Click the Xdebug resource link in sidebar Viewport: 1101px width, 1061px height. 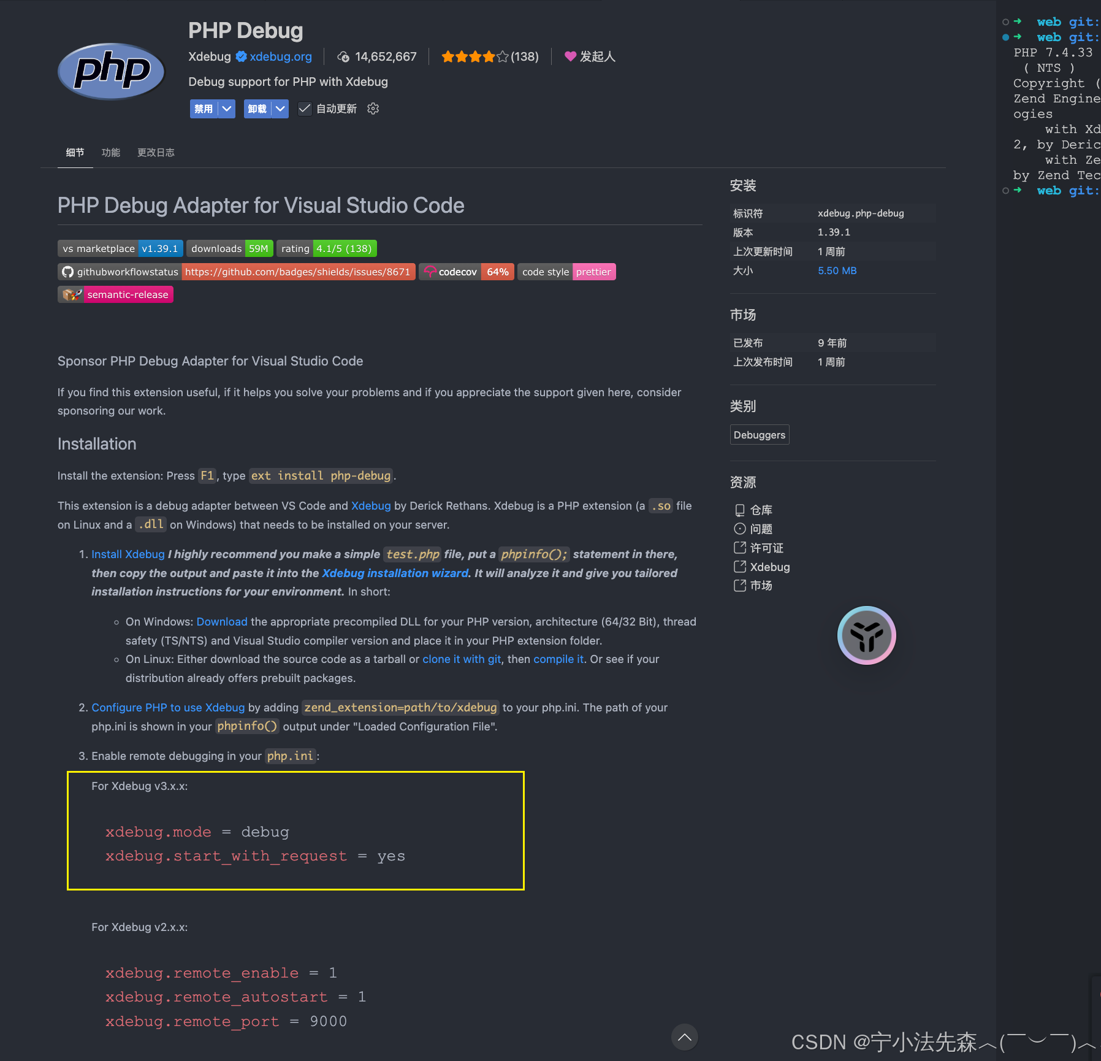coord(770,567)
